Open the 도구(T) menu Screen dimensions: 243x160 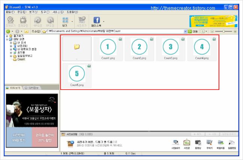45,12
